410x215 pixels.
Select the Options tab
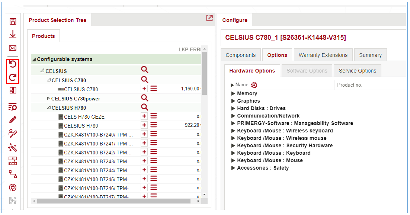(x=277, y=55)
